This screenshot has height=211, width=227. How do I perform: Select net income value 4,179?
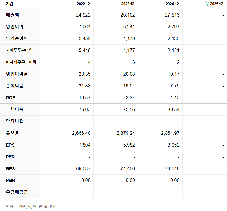(x=129, y=38)
